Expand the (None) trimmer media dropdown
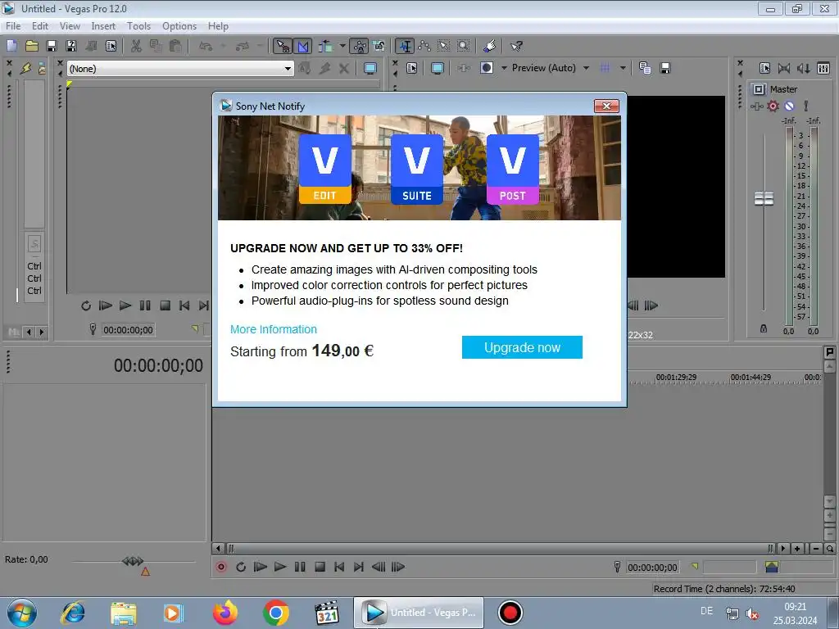839x629 pixels. click(288, 69)
